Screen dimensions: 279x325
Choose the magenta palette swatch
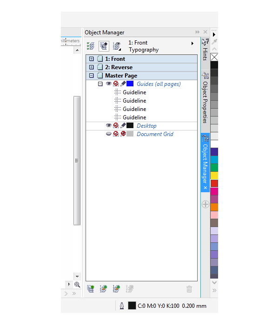tap(214, 191)
